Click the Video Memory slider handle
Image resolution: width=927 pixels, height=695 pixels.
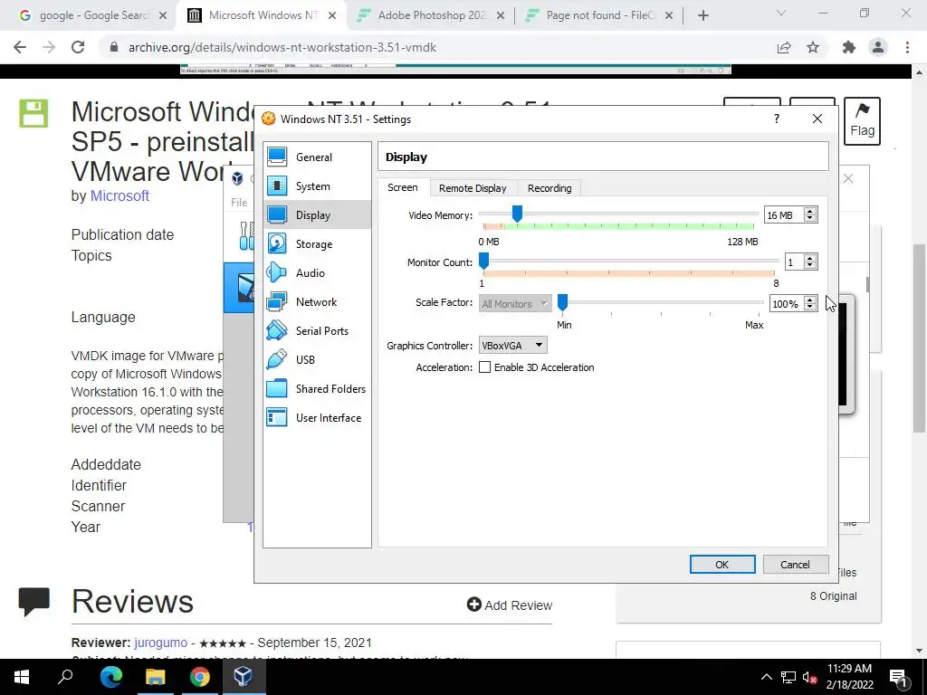[517, 214]
